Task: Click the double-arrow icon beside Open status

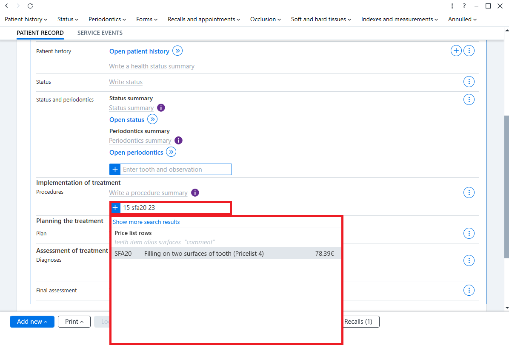Action: pos(152,119)
